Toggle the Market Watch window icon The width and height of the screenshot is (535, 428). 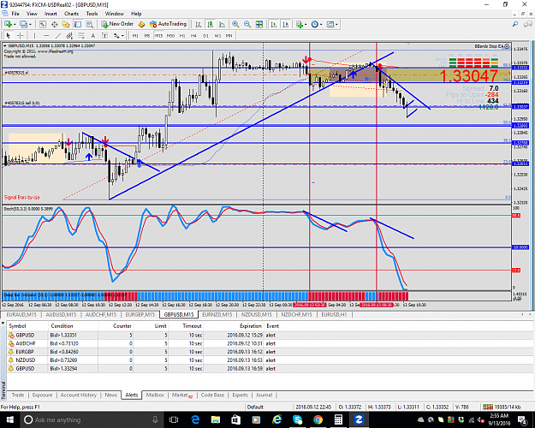click(x=42, y=24)
